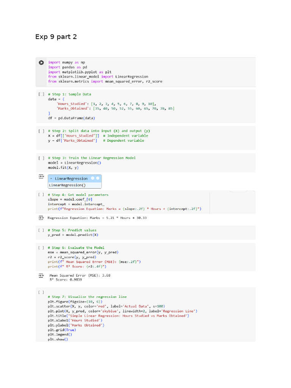Click the plt.title line

pyautogui.click(x=119, y=316)
